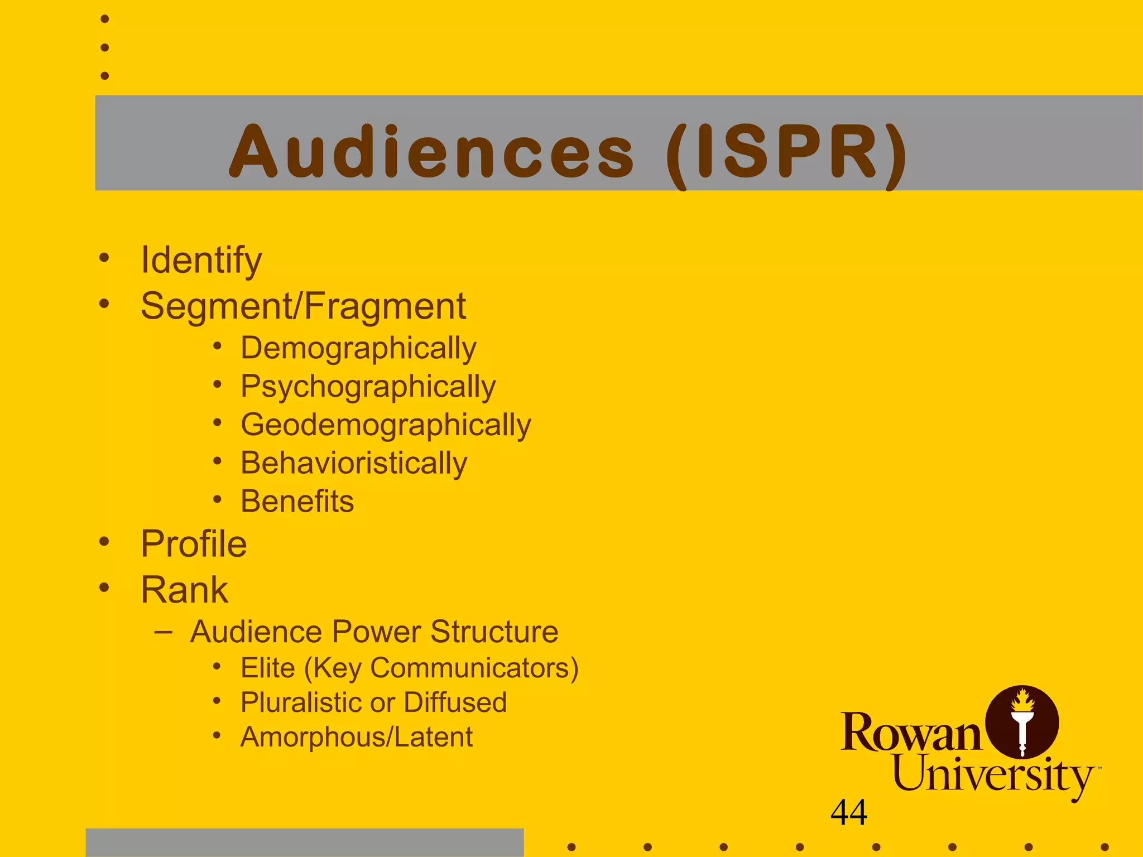Click 'Pluralistic or Diffused' item
This screenshot has width=1143, height=857.
(x=373, y=702)
